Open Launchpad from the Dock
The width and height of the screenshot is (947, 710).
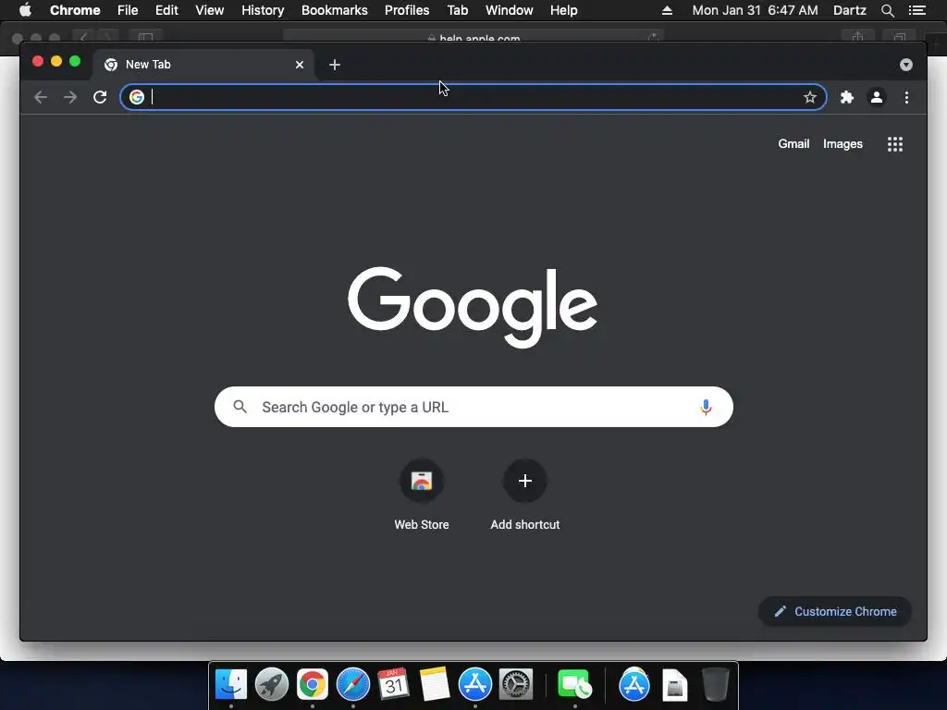coord(272,685)
